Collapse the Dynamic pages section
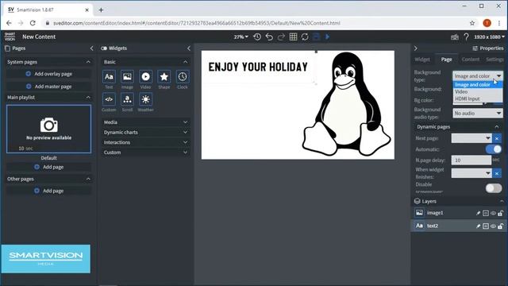 (x=497, y=127)
